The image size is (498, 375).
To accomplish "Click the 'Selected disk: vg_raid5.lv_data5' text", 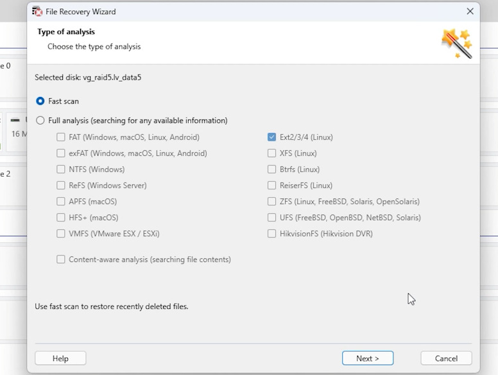I will pyautogui.click(x=88, y=78).
